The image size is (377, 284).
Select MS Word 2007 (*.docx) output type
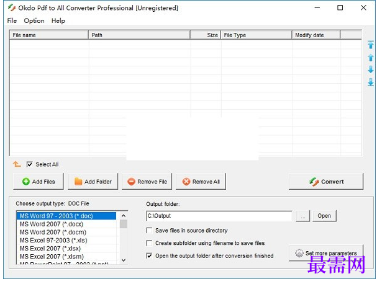[66, 224]
